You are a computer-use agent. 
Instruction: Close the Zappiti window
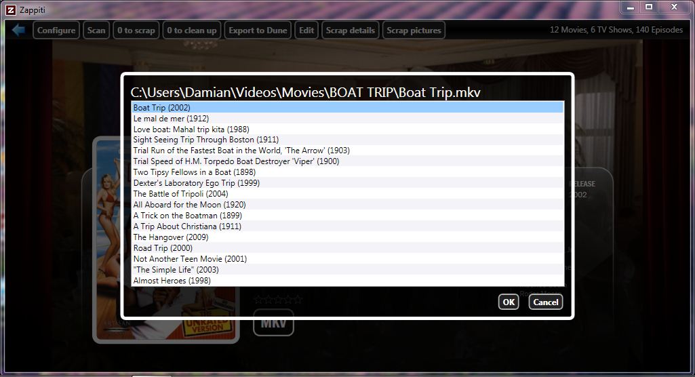[x=674, y=7]
